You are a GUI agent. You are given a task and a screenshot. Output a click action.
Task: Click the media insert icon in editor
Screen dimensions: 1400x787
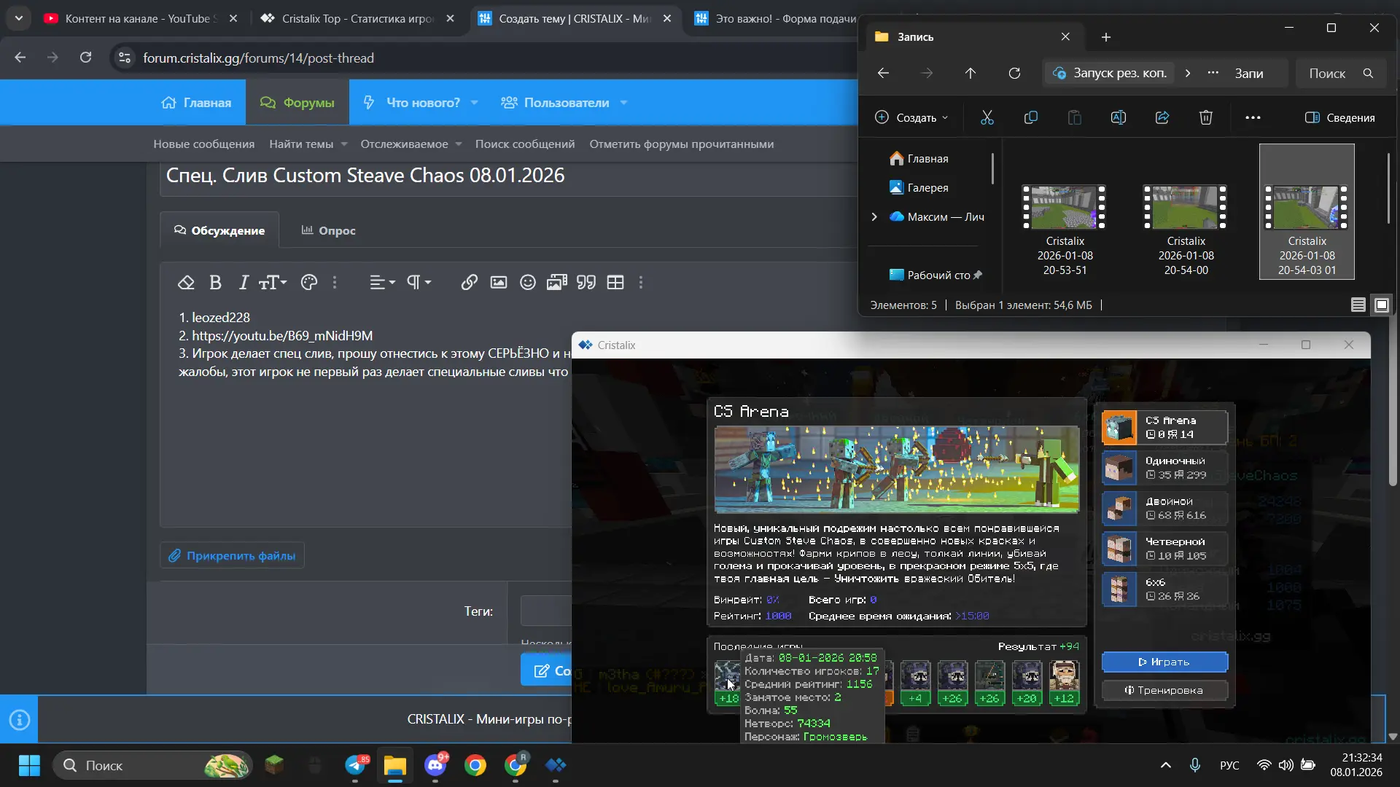pyautogui.click(x=557, y=283)
